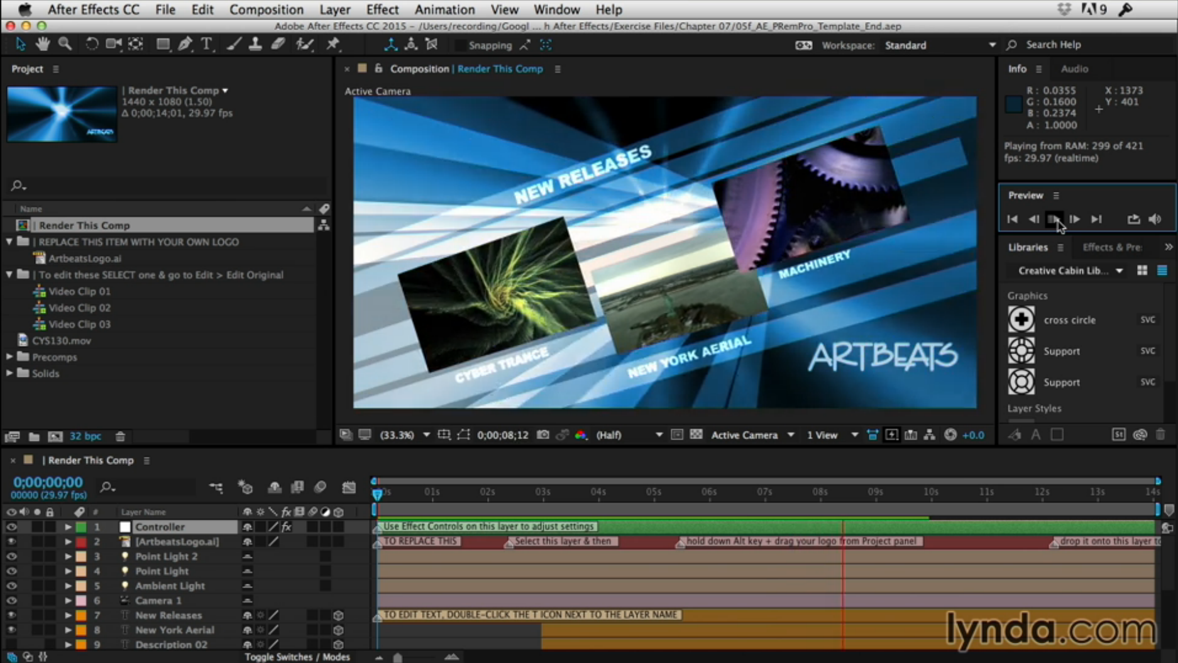Viewport: 1178px width, 663px height.
Task: Select the Hand tool
Action: click(42, 44)
